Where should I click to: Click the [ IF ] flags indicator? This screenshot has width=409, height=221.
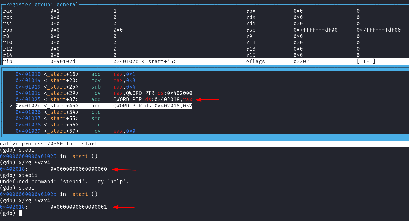pos(366,62)
